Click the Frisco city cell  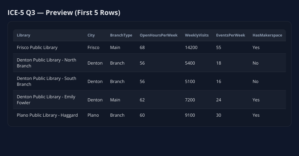pos(93,47)
